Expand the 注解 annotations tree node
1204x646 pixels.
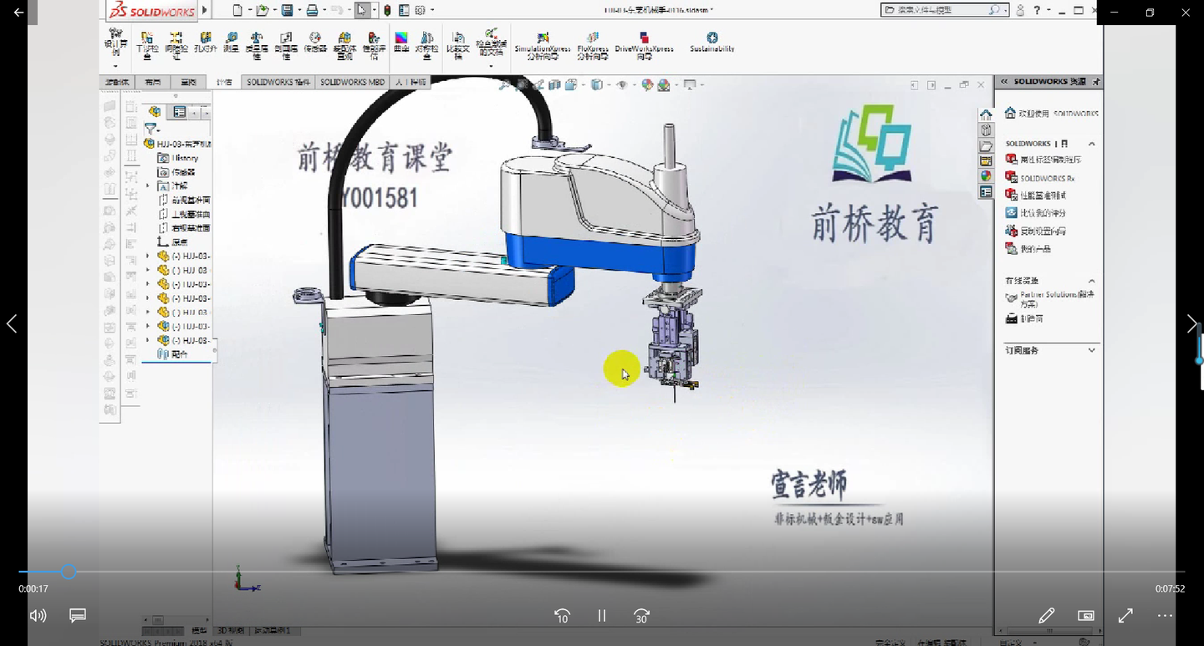coord(148,186)
